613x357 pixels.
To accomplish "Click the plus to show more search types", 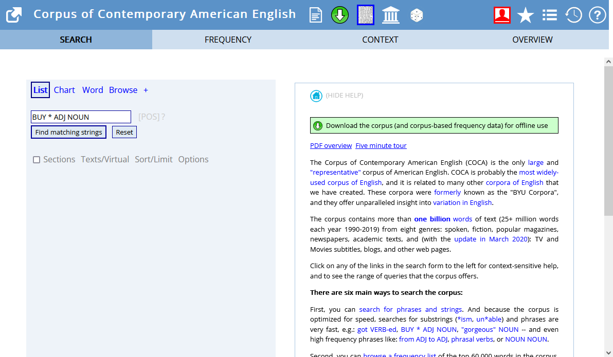I will (x=146, y=90).
